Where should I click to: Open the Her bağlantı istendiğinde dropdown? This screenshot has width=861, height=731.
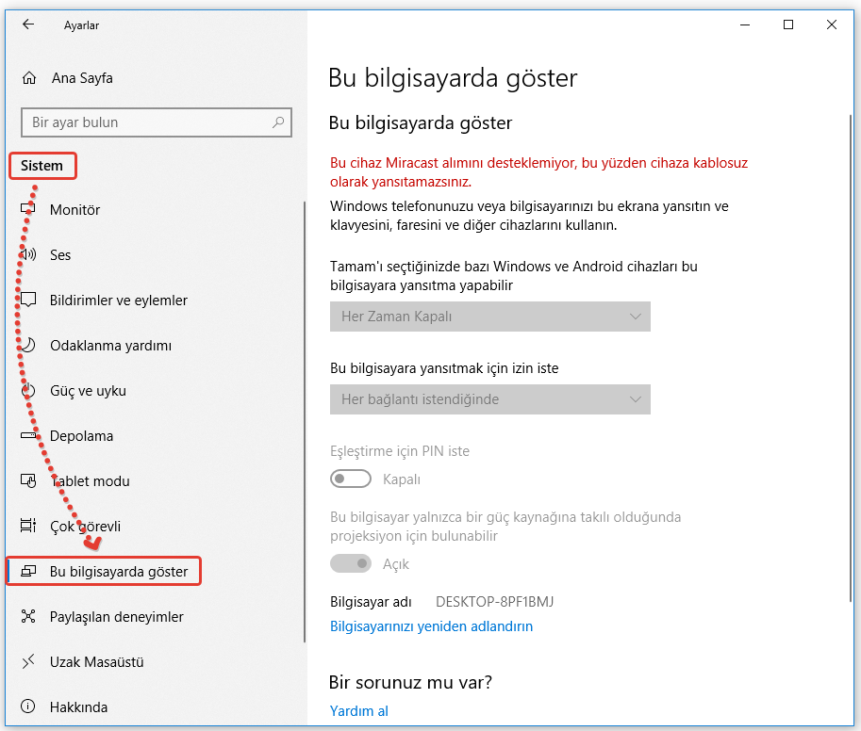(x=489, y=399)
